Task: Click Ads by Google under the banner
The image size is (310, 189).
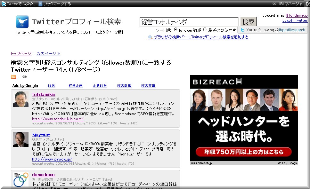Action: (288, 163)
